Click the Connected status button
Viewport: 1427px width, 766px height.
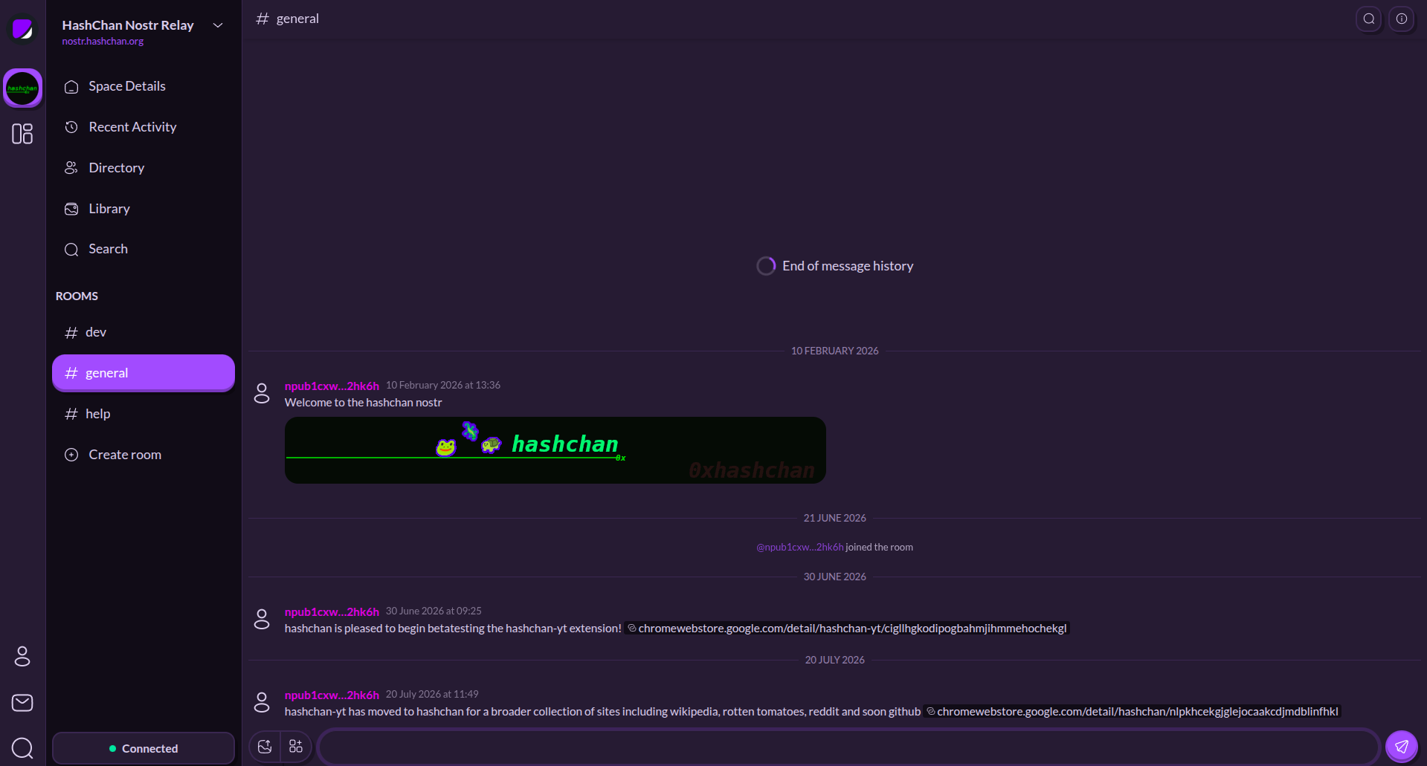pos(144,748)
